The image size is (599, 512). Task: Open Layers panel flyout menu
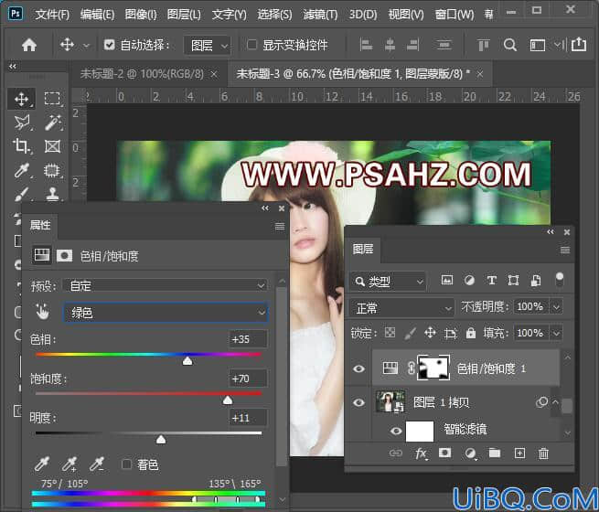pyautogui.click(x=564, y=251)
